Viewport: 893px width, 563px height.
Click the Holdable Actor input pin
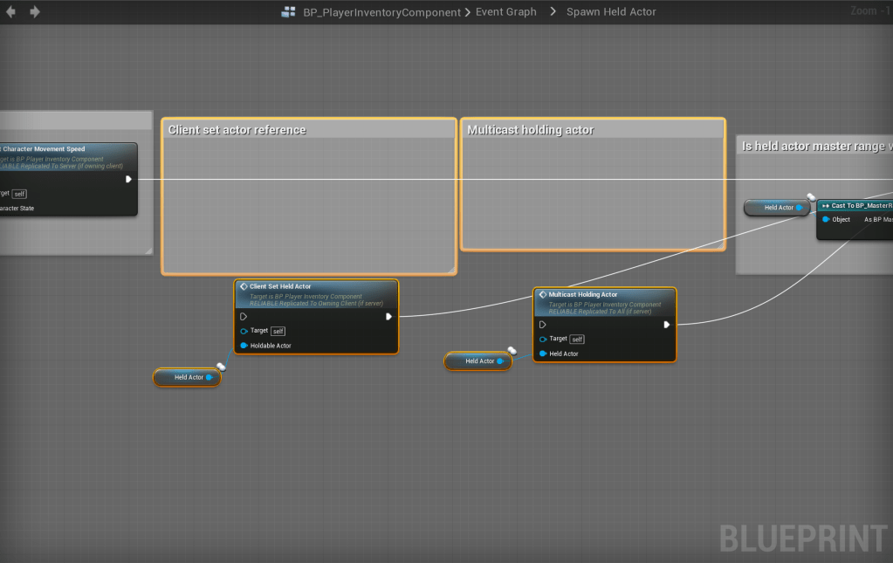click(244, 346)
